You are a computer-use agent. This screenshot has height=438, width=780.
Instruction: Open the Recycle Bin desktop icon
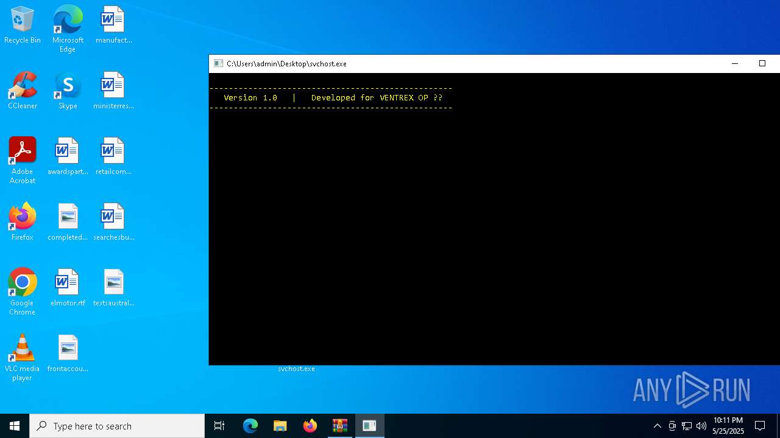click(23, 26)
